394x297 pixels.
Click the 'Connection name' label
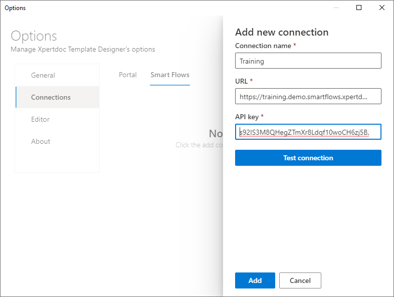point(263,46)
